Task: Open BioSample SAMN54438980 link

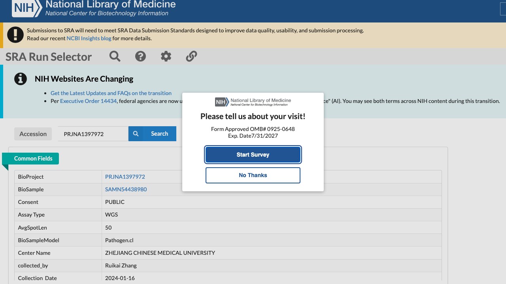Action: [x=126, y=189]
